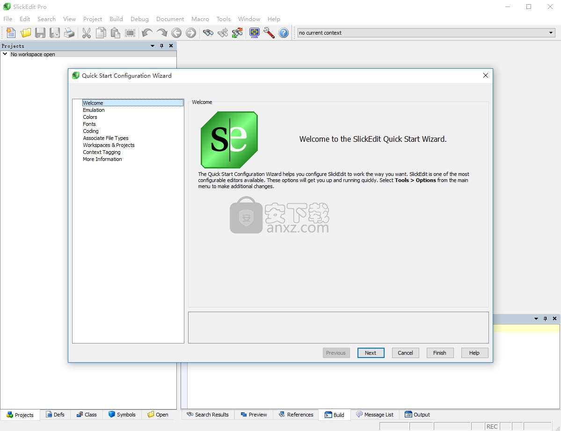
Task: Click the Finish button in wizard
Action: point(440,352)
